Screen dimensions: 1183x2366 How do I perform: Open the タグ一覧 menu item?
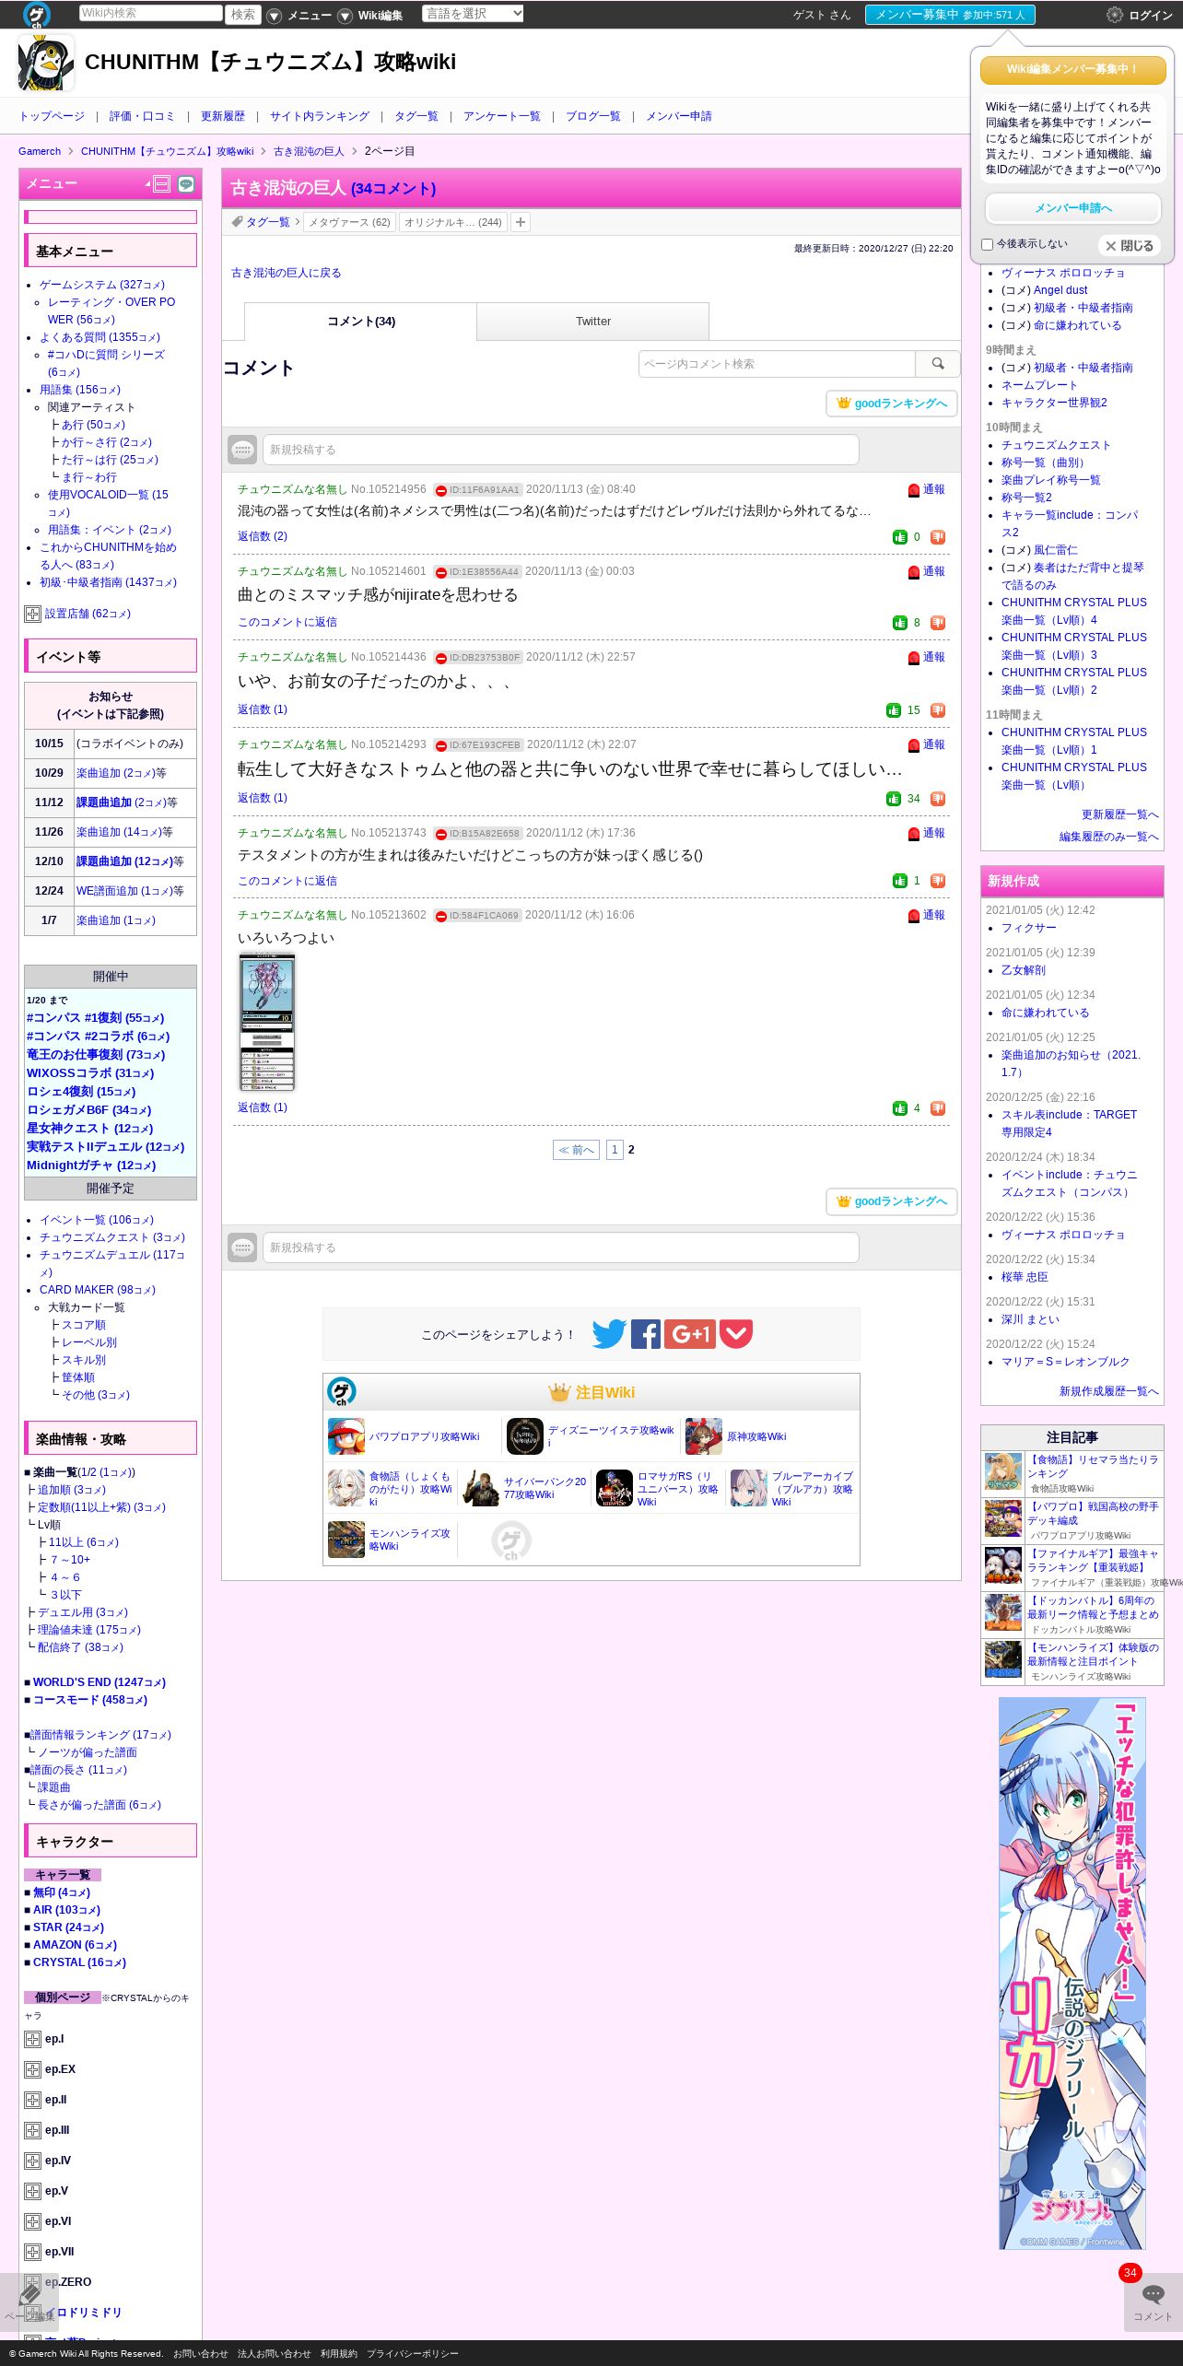click(416, 116)
